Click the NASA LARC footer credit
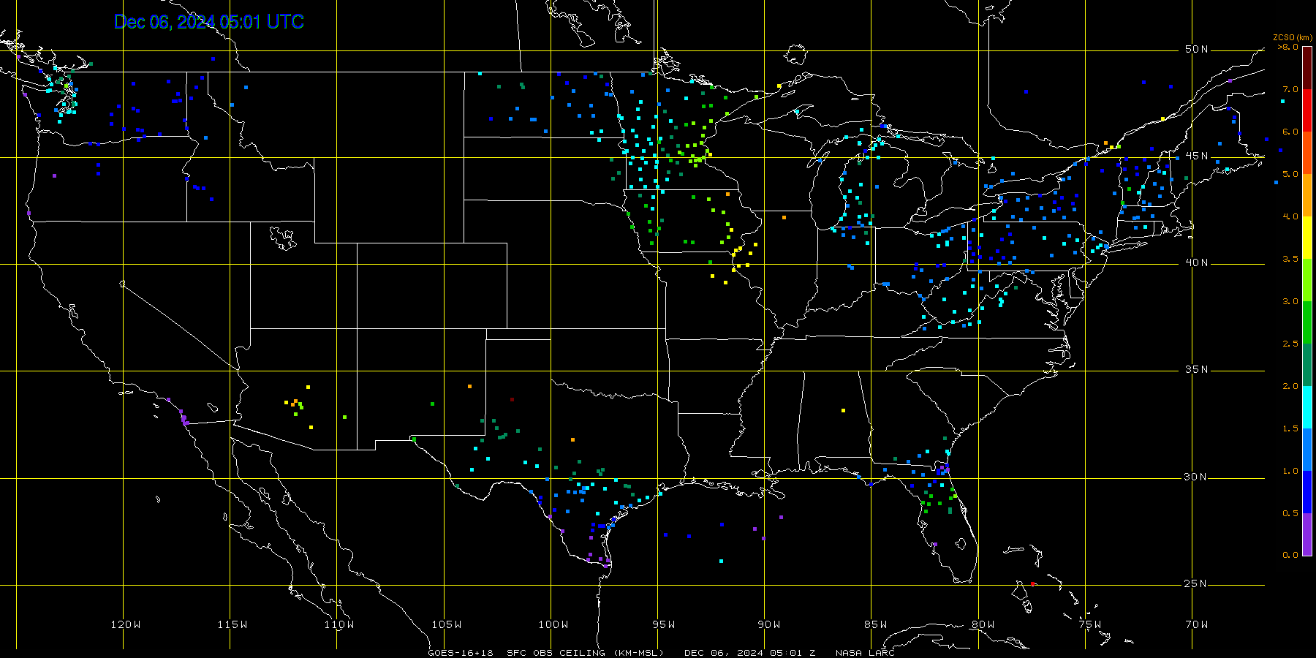 (x=866, y=653)
